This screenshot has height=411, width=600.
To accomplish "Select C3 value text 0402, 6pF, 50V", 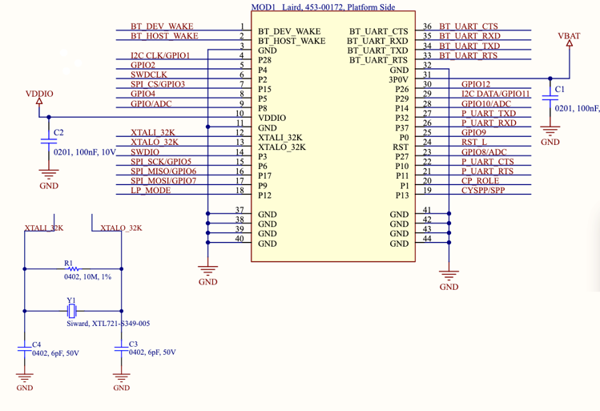I will [x=152, y=352].
